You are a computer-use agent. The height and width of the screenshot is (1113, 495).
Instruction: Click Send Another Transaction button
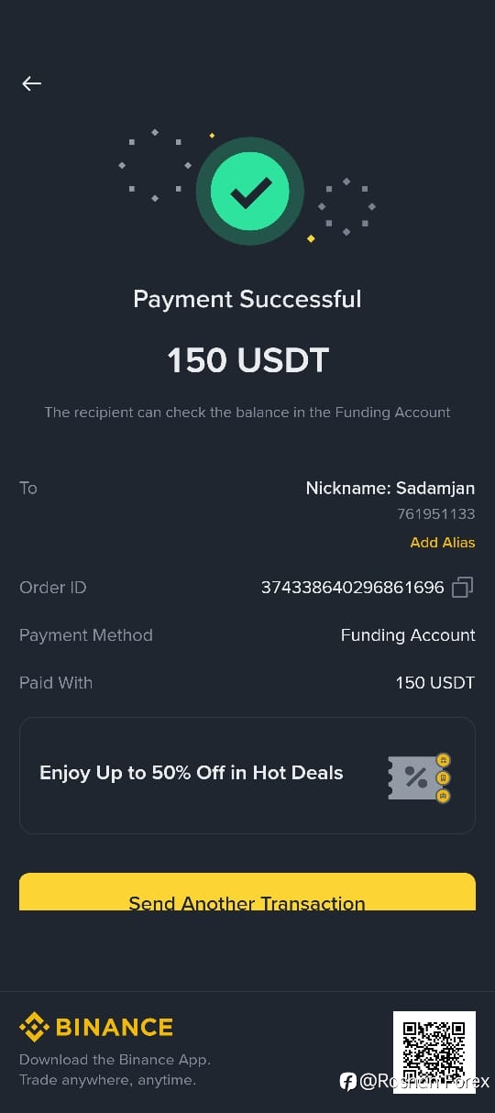tap(247, 892)
